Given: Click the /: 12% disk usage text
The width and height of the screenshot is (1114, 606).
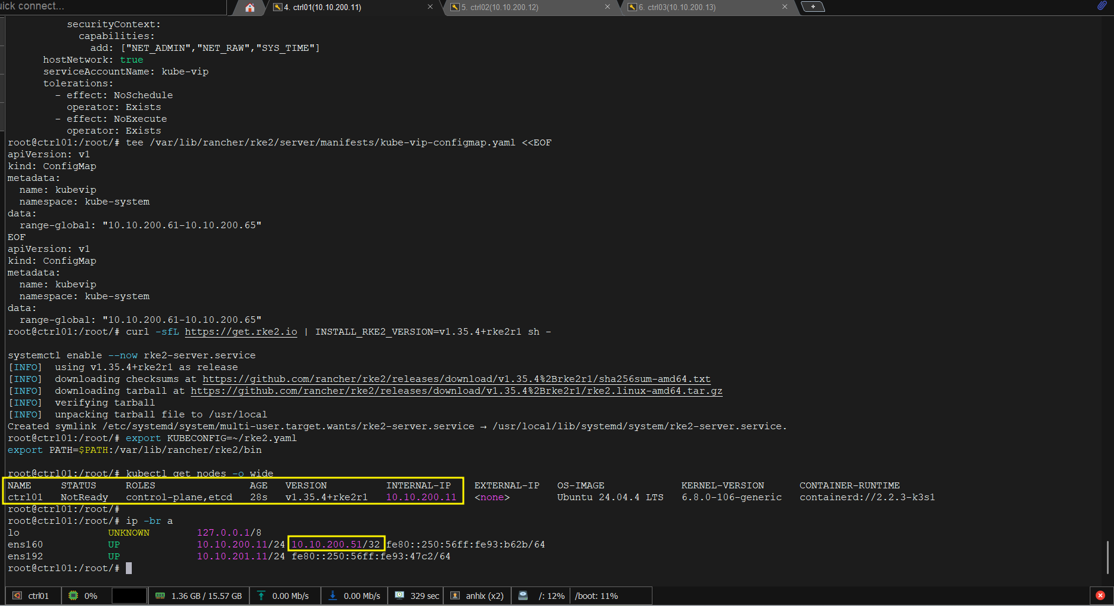Looking at the screenshot, I should coord(551,596).
